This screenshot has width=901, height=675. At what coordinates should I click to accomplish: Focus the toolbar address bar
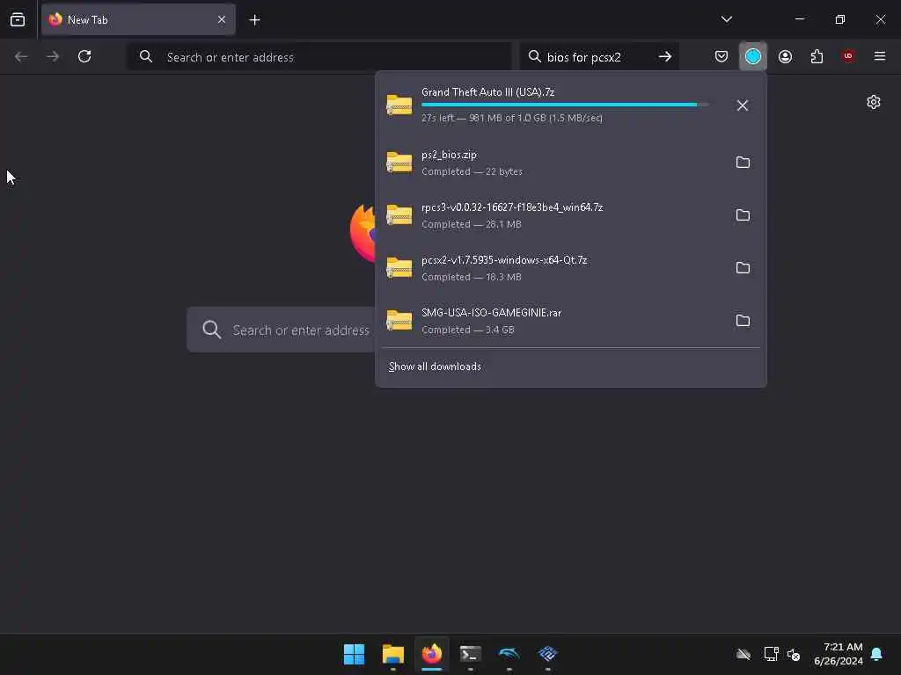[x=319, y=56]
